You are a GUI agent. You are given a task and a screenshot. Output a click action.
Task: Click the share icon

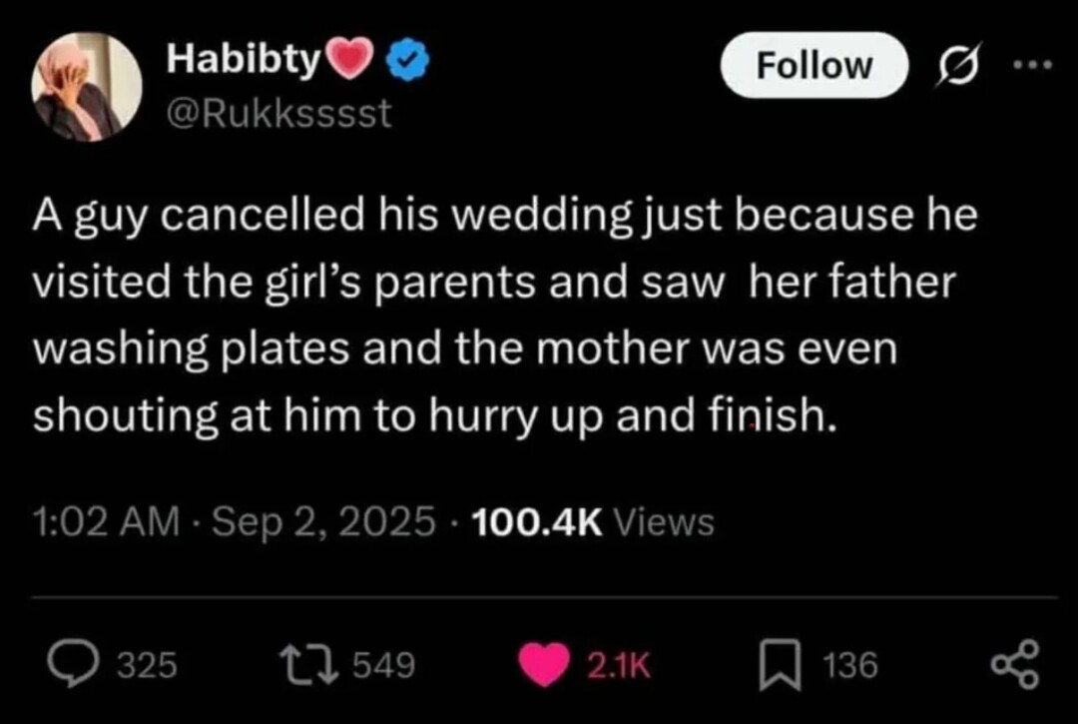(1014, 665)
